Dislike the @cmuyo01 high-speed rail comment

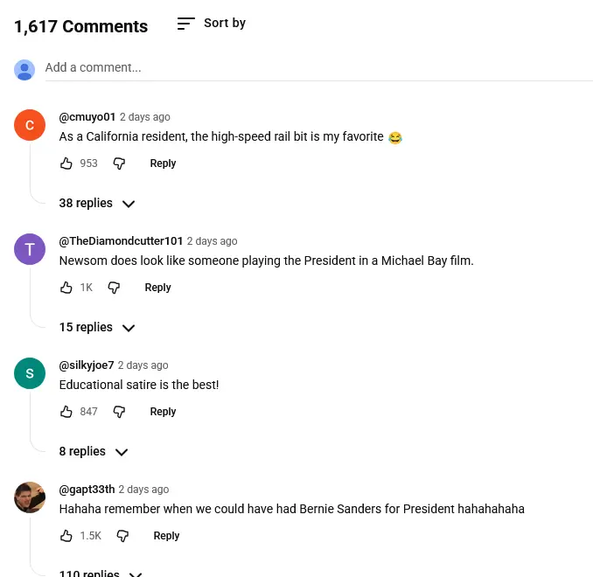coord(120,163)
